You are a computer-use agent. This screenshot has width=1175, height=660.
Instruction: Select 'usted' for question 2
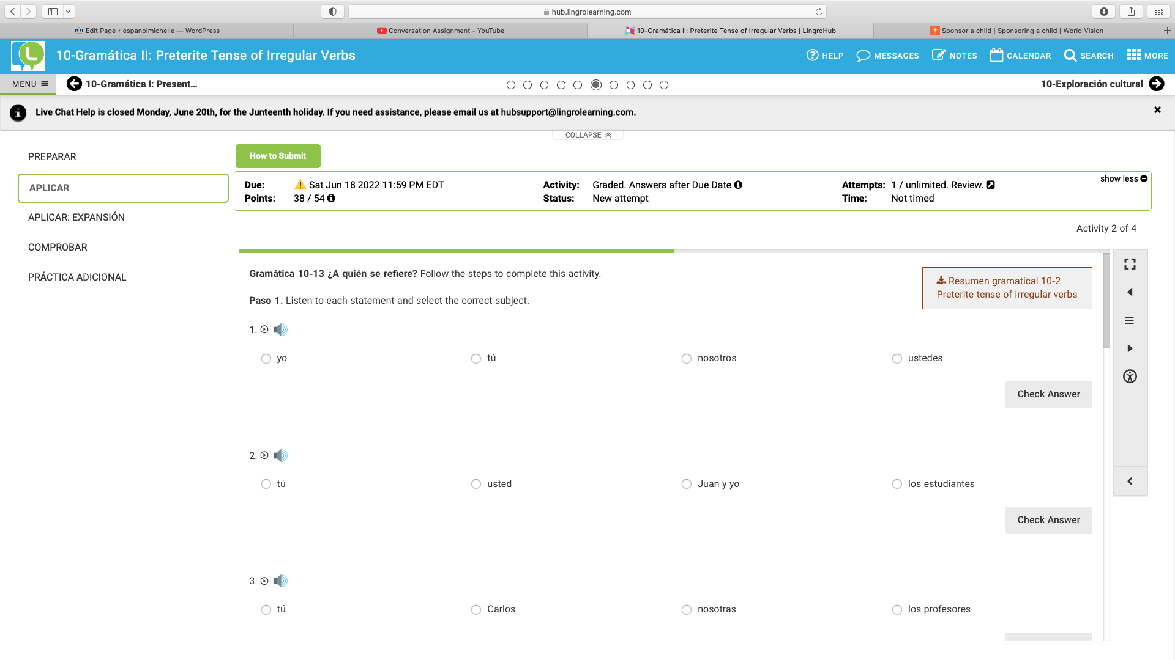tap(476, 484)
